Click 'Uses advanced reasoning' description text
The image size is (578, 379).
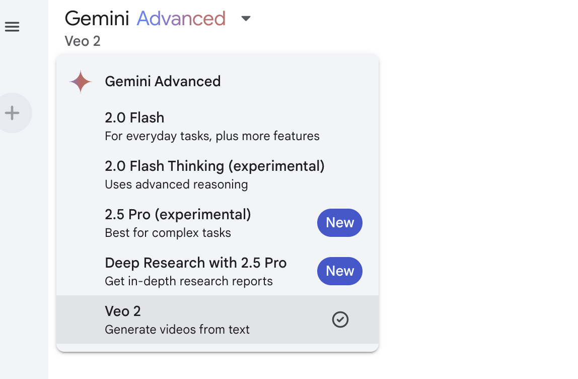pyautogui.click(x=176, y=184)
